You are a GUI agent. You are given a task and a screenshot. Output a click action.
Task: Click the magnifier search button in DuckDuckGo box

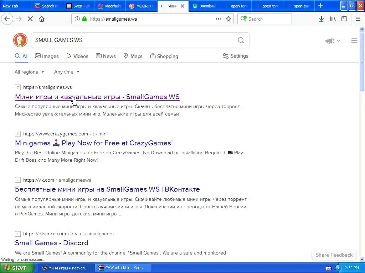click(x=241, y=41)
